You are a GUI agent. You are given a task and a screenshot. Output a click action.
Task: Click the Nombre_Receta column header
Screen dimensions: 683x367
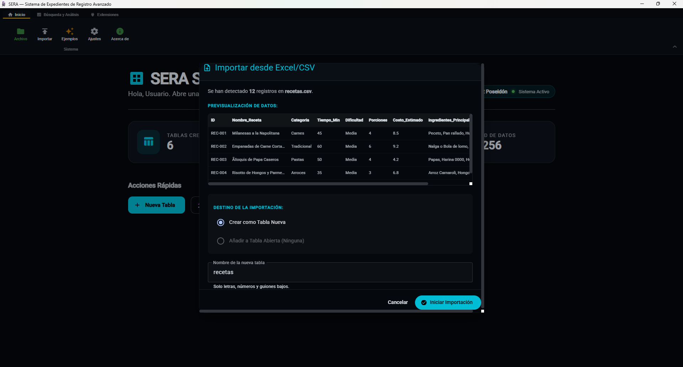coord(247,120)
